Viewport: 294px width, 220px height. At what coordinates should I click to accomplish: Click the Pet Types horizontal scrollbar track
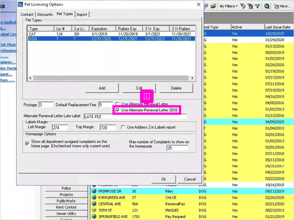pyautogui.click(x=111, y=78)
